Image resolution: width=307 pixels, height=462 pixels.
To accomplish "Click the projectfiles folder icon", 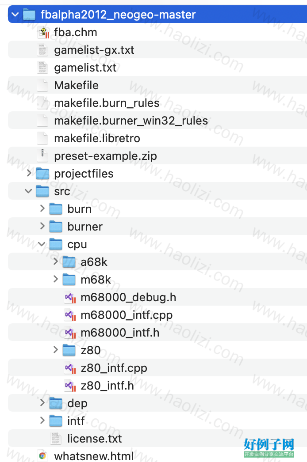I will pyautogui.click(x=42, y=174).
